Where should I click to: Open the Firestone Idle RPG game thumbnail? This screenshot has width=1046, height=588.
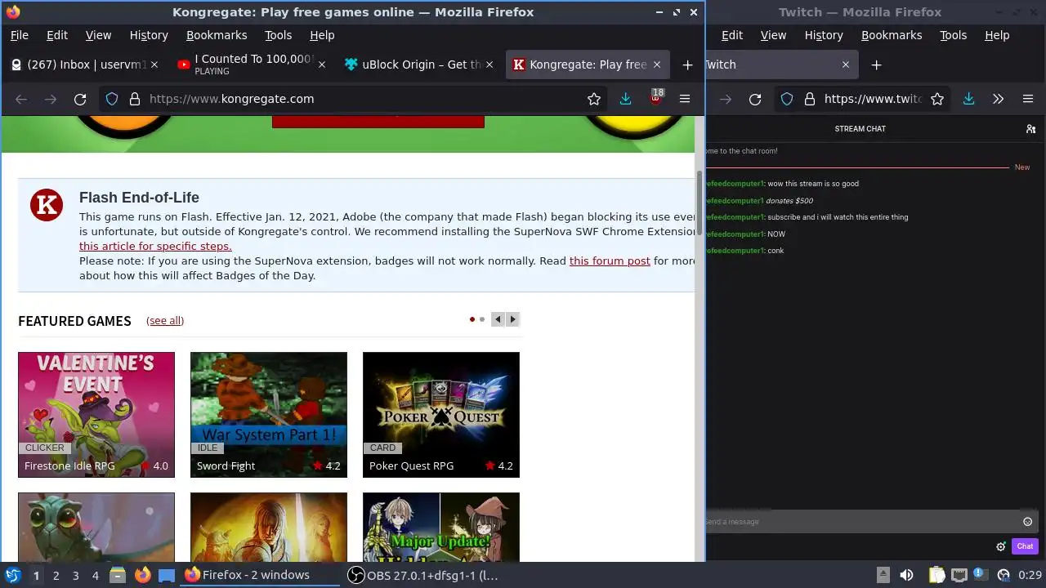pos(96,415)
